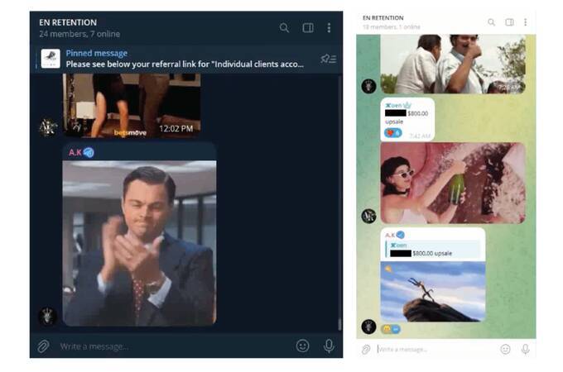Open emoji picker in light chat window
This screenshot has width=563, height=372.
tap(505, 350)
